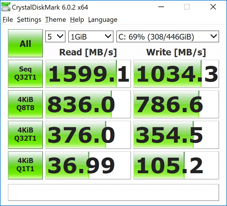Click the empty comment field at the bottom
Screen dimensions: 227x206
click(x=114, y=192)
